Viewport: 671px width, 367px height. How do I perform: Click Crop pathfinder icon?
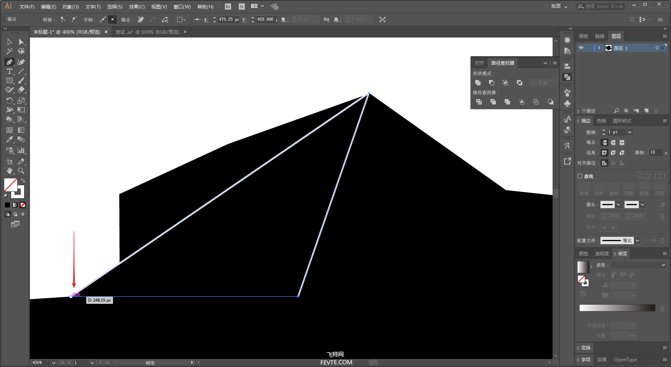point(522,102)
